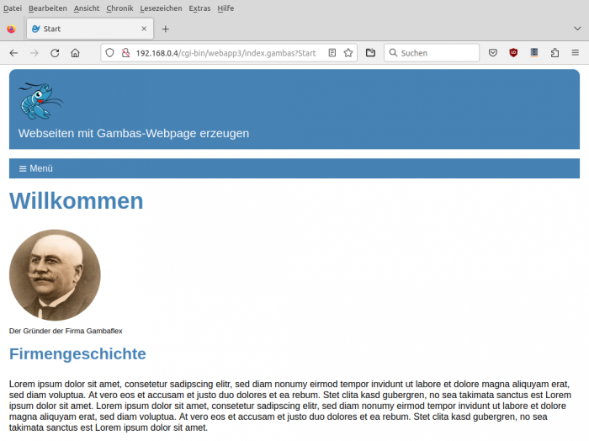
Task: Go to the browser home page
Action: click(76, 52)
